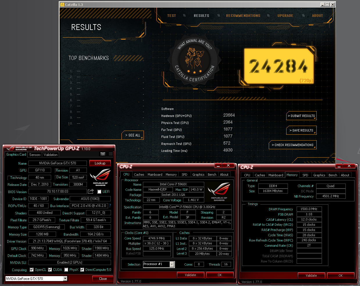The width and height of the screenshot is (360, 286).
Task: Open Graphics tab in CPU-Z Memory window
Action: click(319, 175)
